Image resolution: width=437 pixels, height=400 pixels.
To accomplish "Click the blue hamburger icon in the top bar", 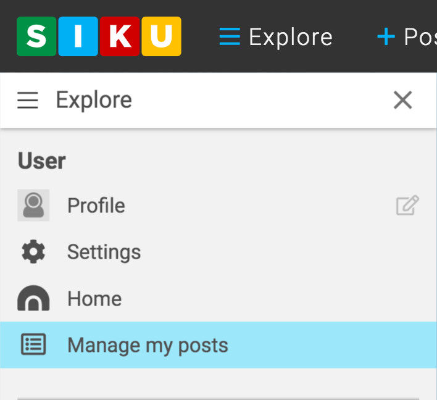I will click(230, 37).
